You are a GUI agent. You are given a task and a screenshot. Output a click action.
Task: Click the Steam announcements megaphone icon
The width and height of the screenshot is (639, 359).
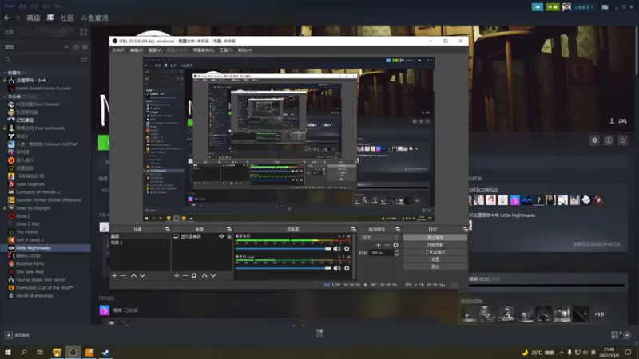537,7
